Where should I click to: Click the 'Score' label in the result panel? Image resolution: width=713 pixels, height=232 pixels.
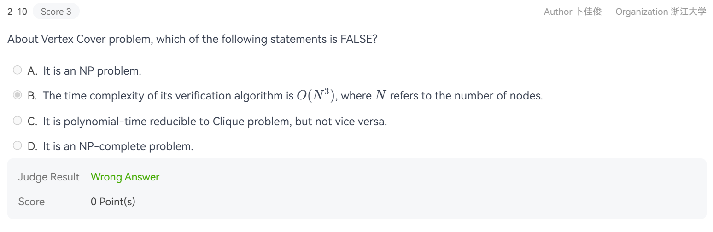point(31,202)
